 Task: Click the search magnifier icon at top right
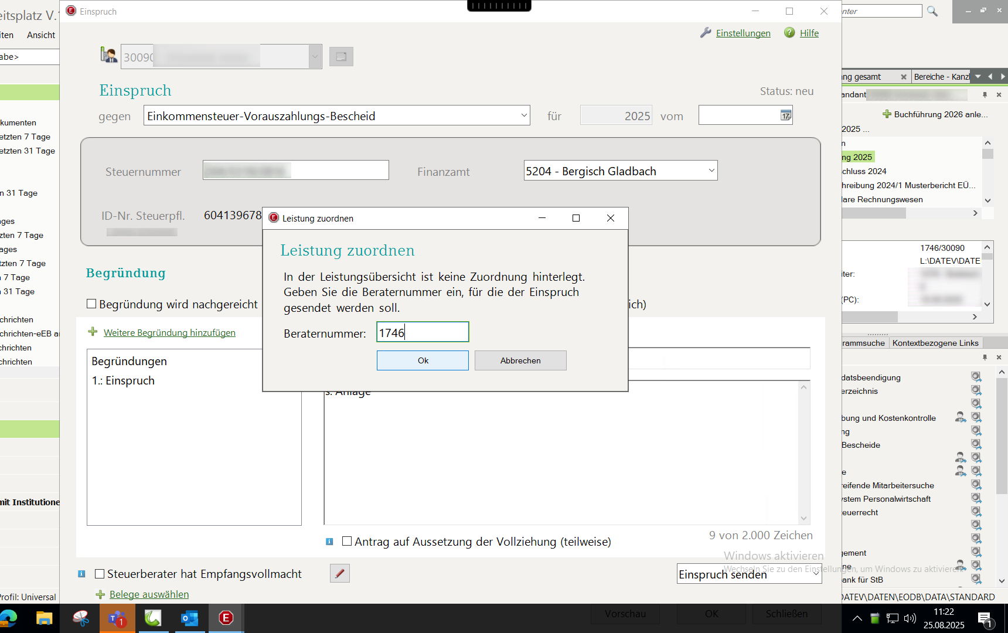(x=932, y=11)
